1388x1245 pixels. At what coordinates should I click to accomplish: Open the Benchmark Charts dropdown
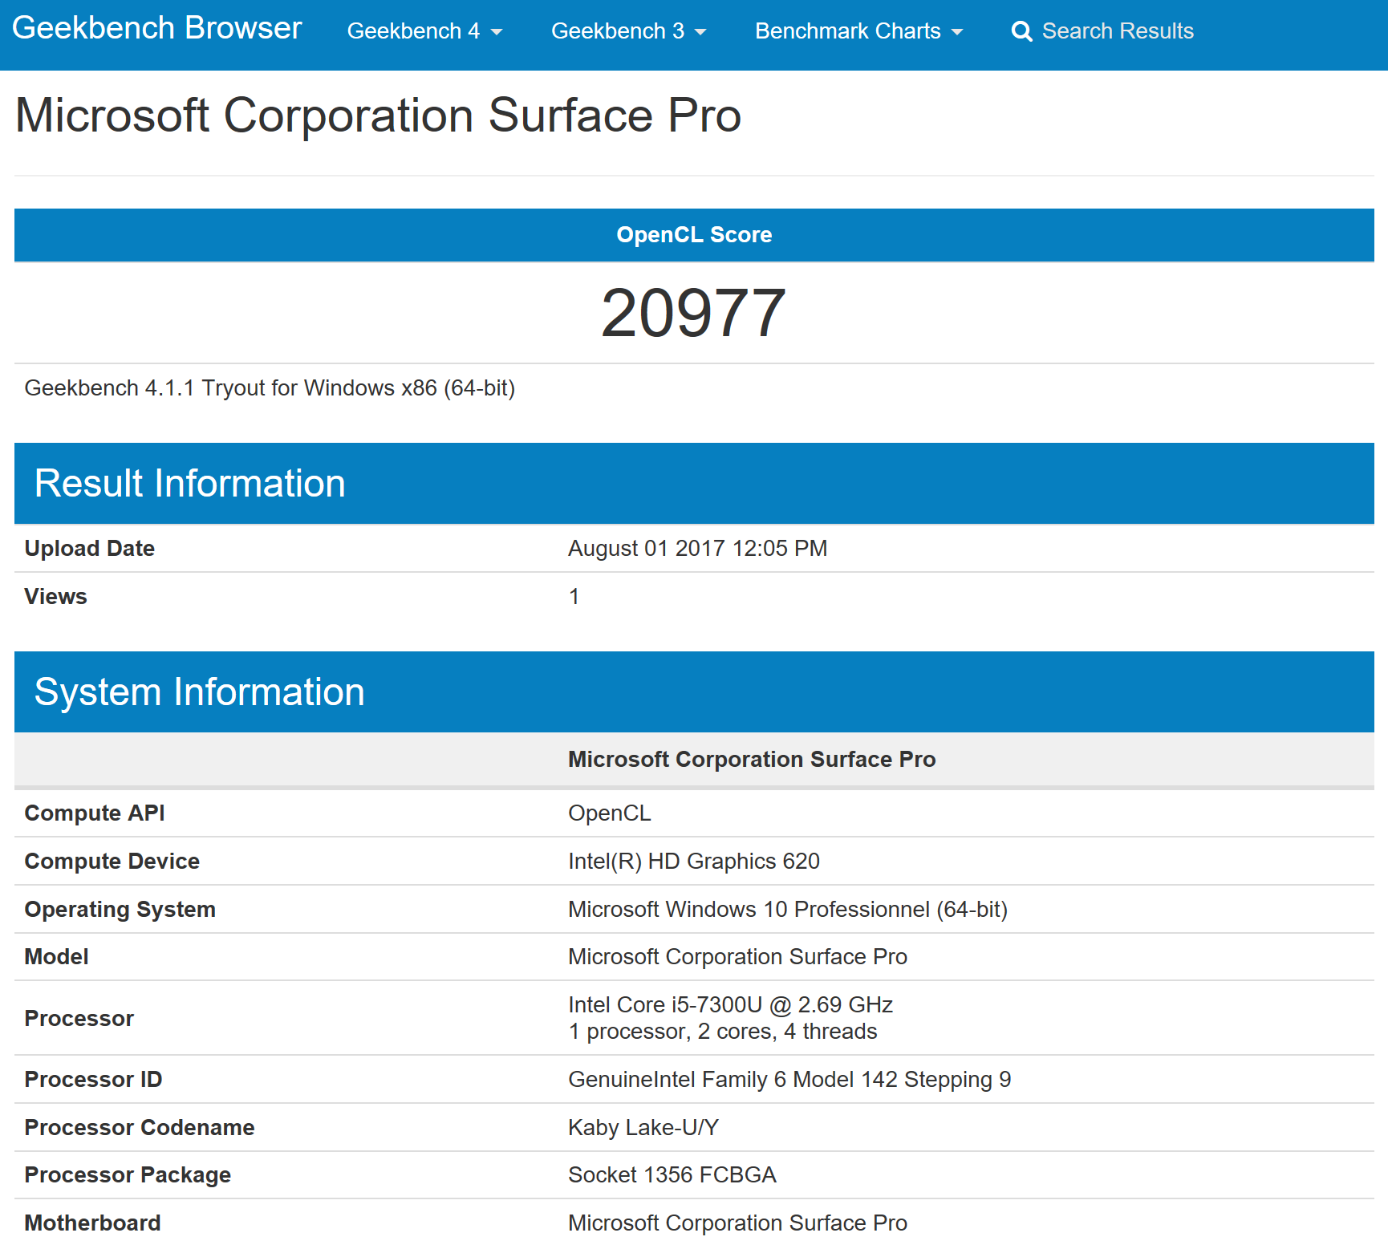858,31
